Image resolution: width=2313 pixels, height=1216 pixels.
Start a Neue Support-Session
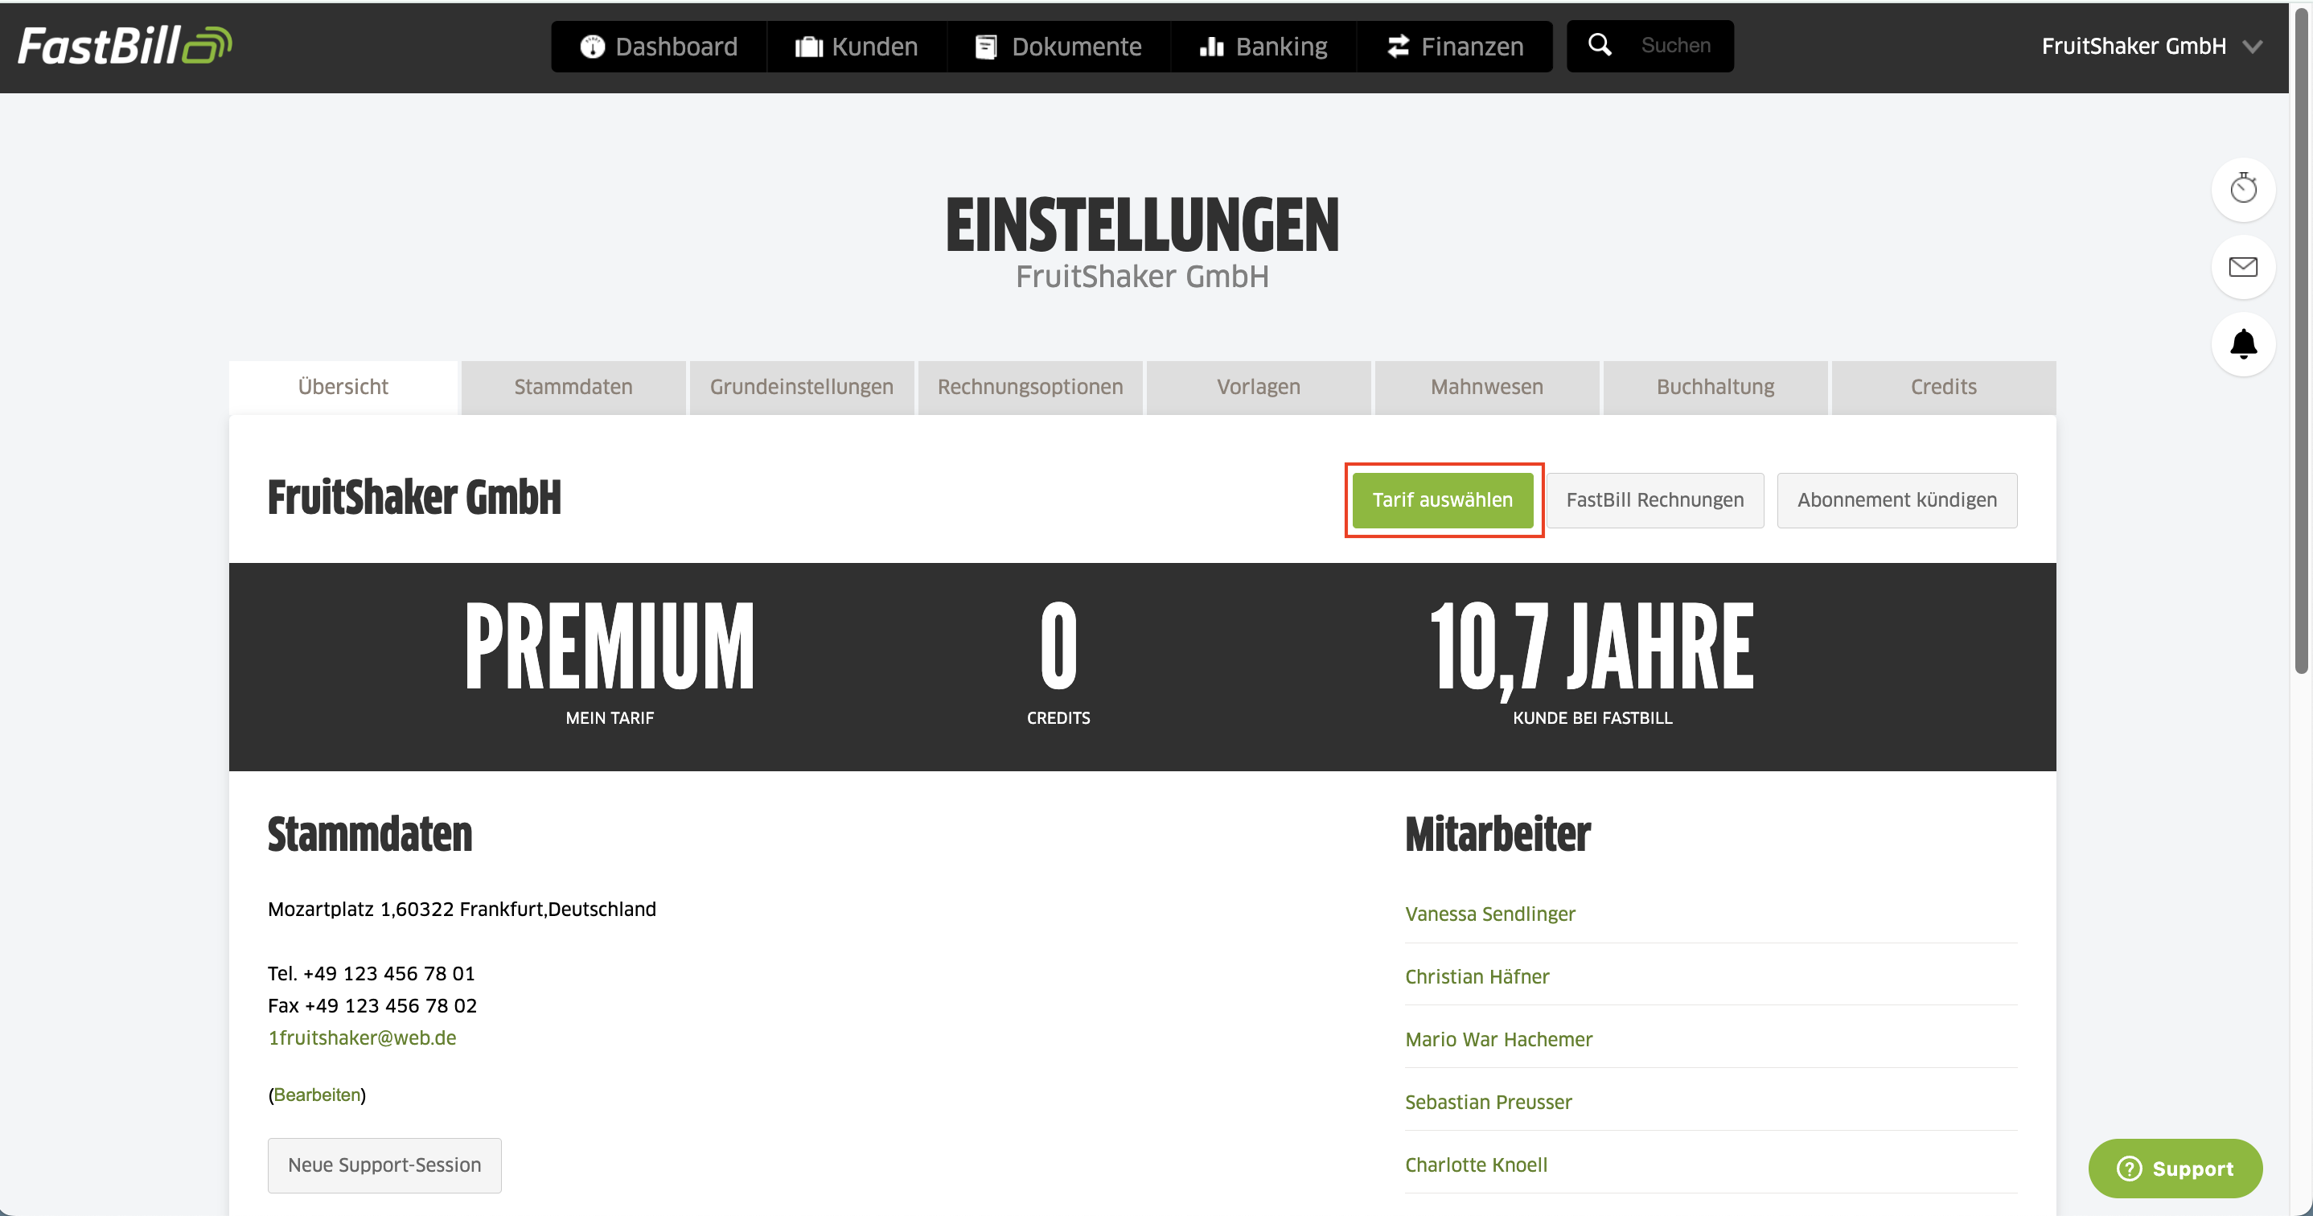(384, 1165)
